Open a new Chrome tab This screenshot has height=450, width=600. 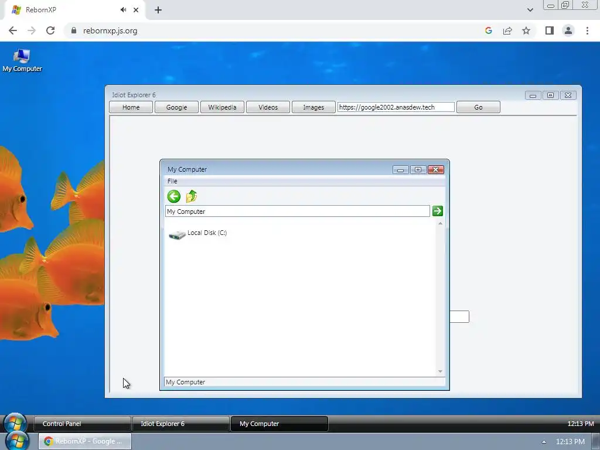click(x=158, y=10)
